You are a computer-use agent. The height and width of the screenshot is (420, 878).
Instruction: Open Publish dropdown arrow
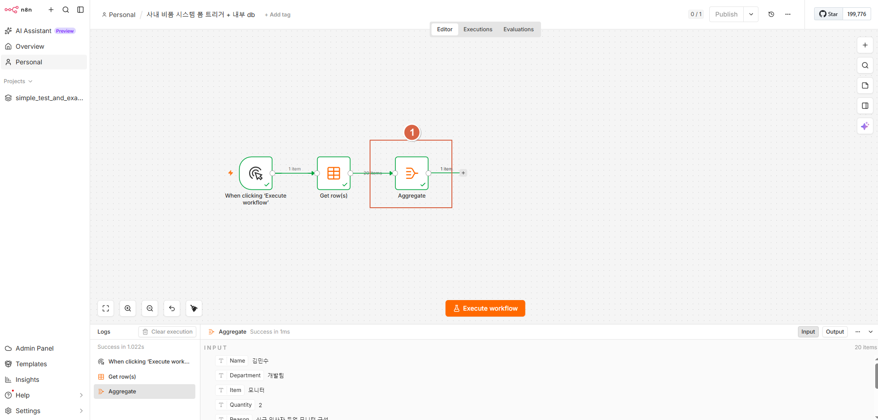point(751,14)
